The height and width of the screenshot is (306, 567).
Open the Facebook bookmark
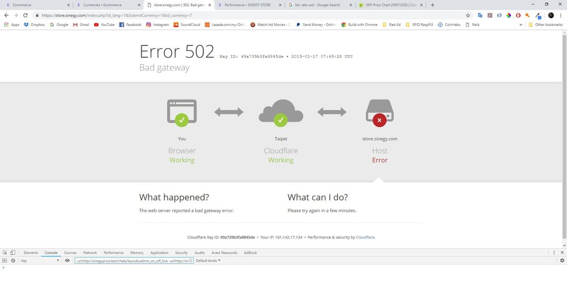pyautogui.click(x=130, y=24)
